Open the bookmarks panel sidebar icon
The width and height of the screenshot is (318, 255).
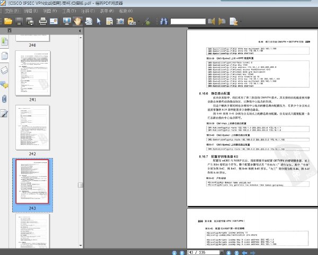click(x=4, y=41)
